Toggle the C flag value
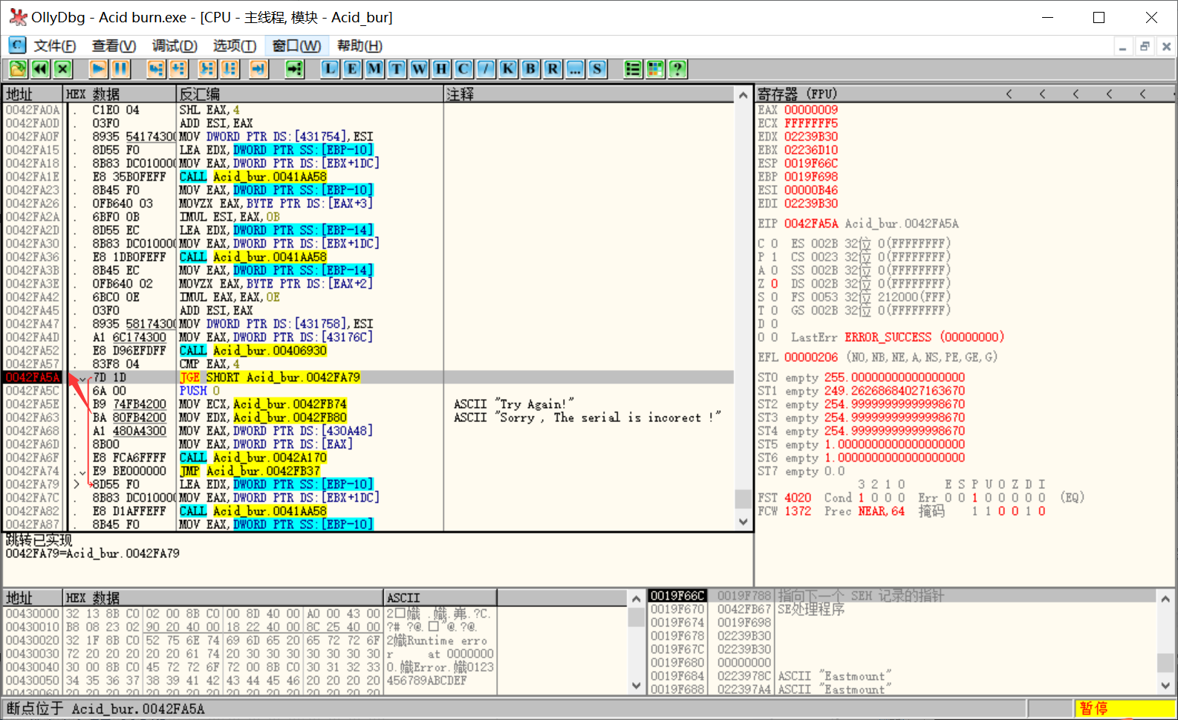The width and height of the screenshot is (1178, 720). 774,244
